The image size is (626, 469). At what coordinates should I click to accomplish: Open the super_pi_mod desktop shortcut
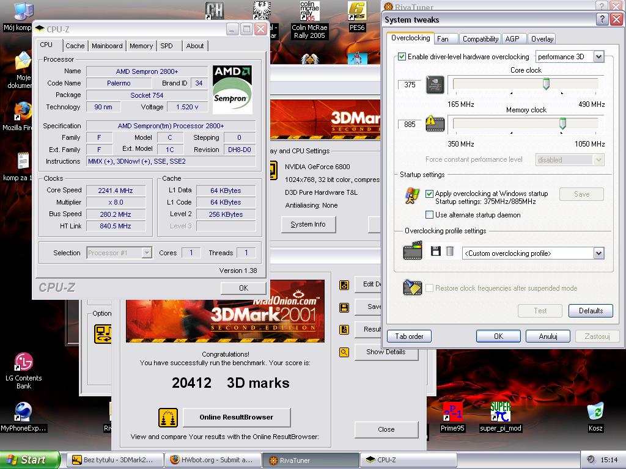pos(500,417)
